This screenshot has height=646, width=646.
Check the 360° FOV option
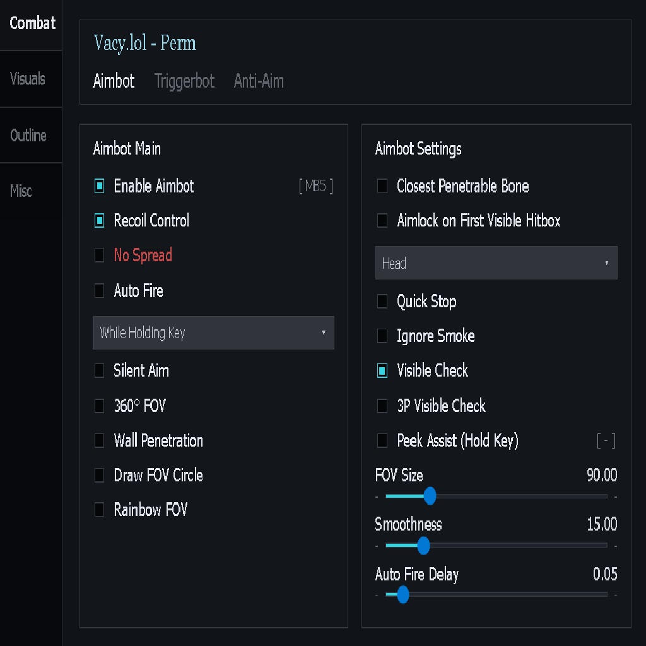[99, 406]
